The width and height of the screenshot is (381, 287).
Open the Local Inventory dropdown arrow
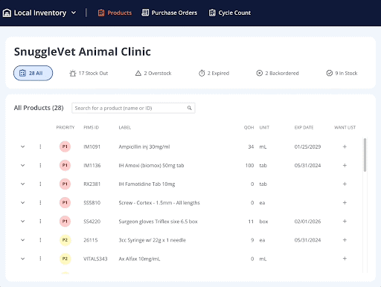click(74, 13)
